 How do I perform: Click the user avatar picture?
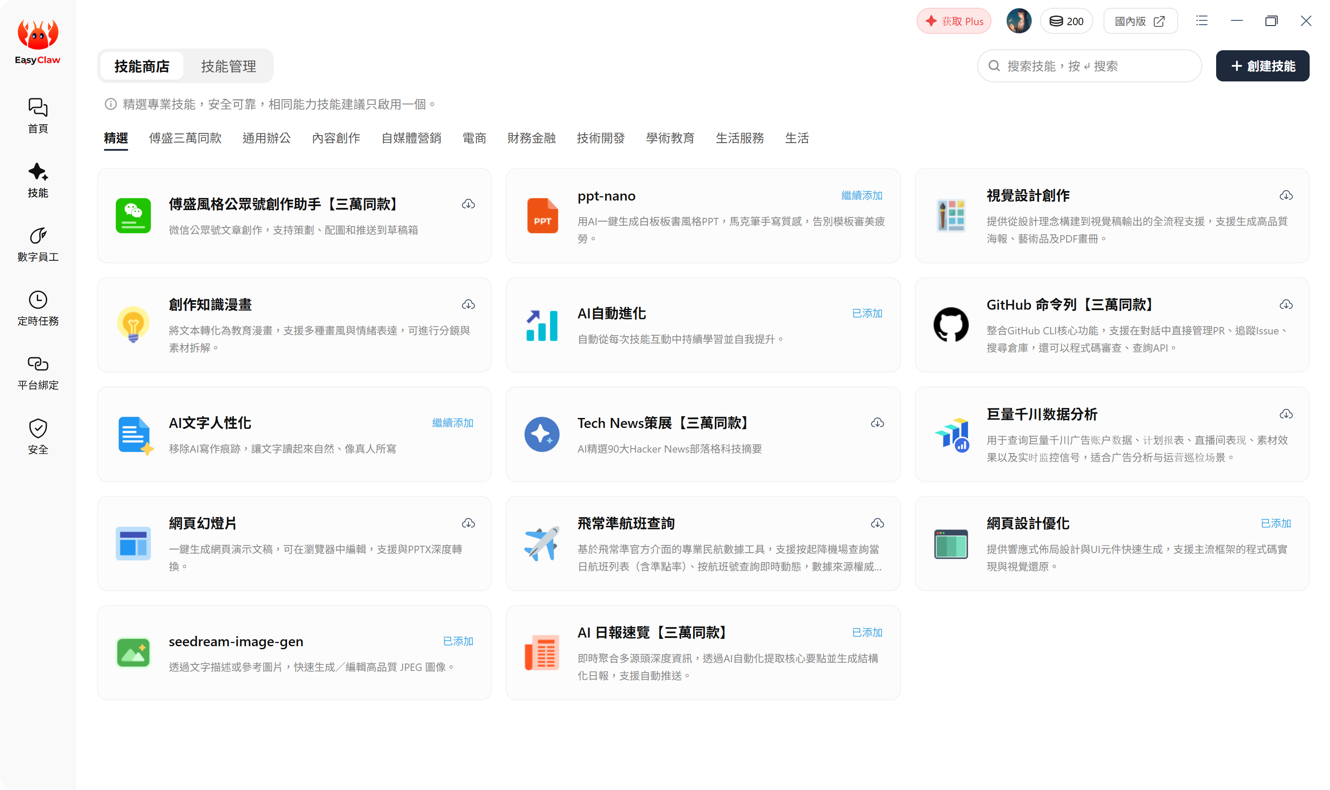tap(1018, 21)
